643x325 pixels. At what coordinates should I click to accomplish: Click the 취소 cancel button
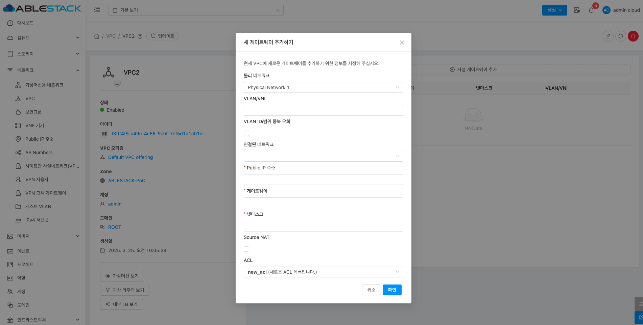[x=372, y=290]
